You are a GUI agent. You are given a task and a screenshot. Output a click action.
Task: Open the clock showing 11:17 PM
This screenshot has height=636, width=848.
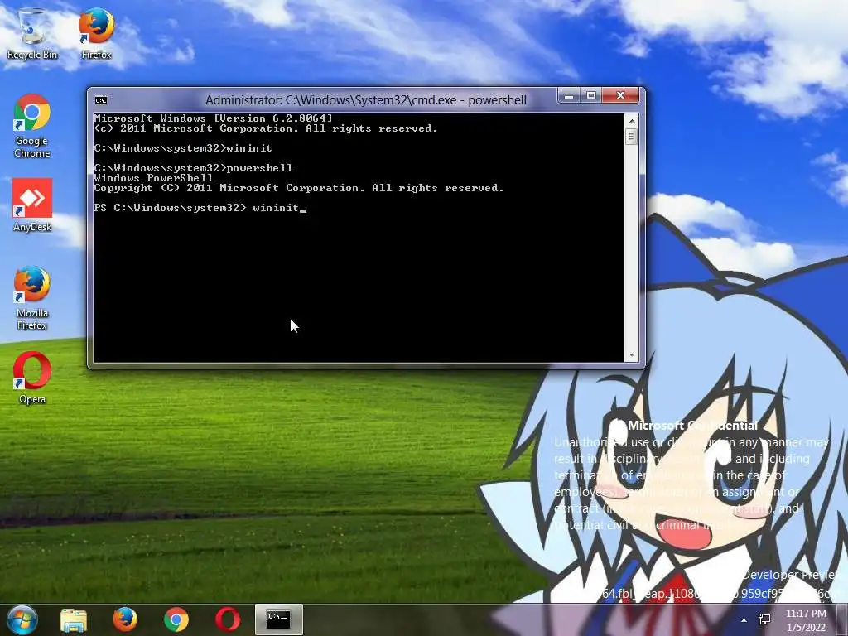pyautogui.click(x=806, y=620)
